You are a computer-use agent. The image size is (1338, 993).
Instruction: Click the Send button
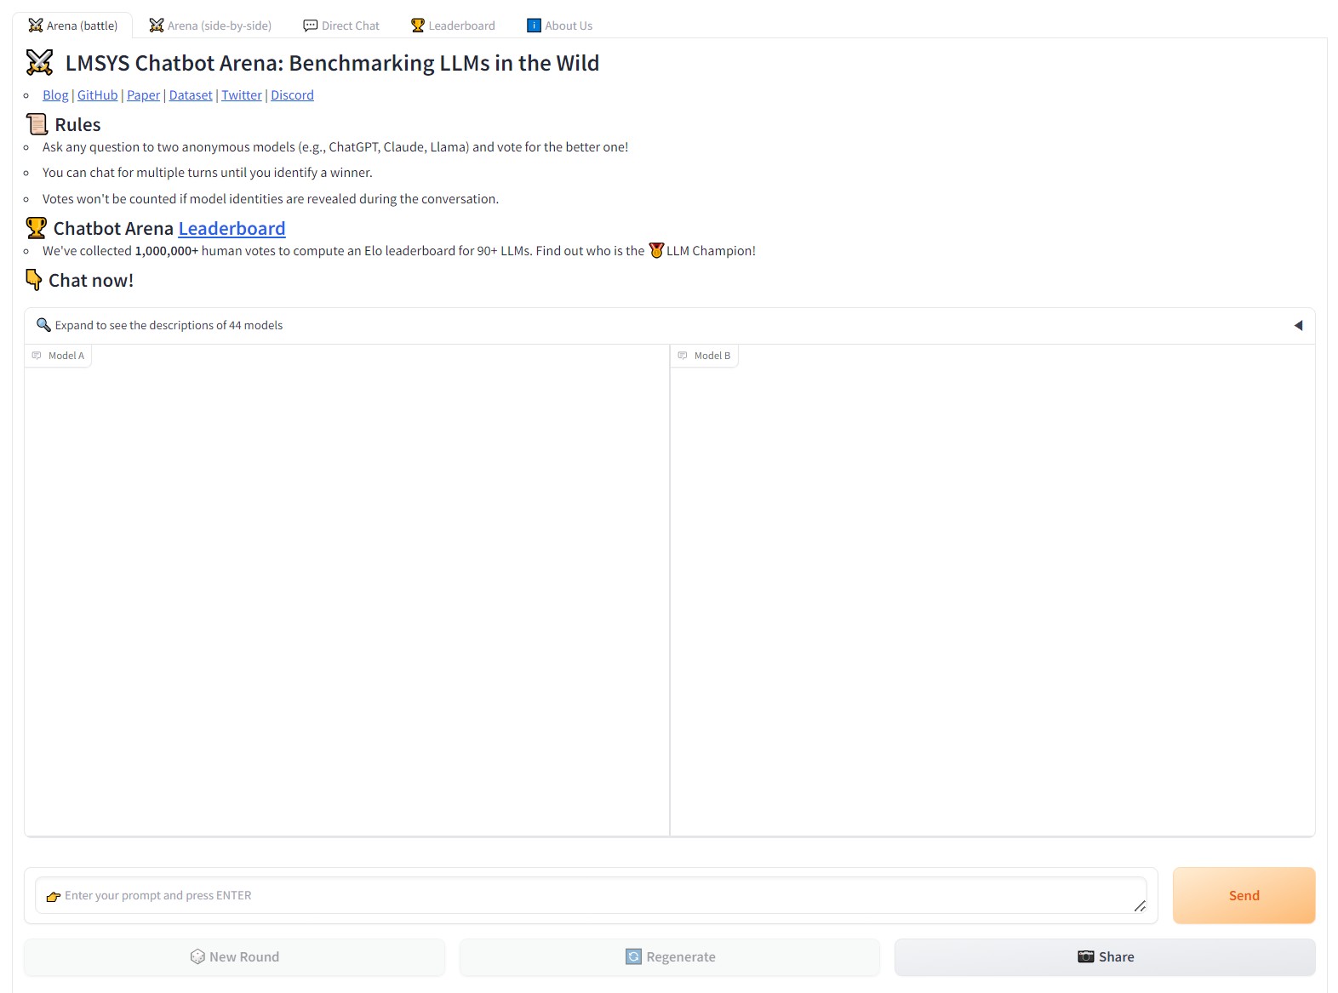tap(1244, 895)
